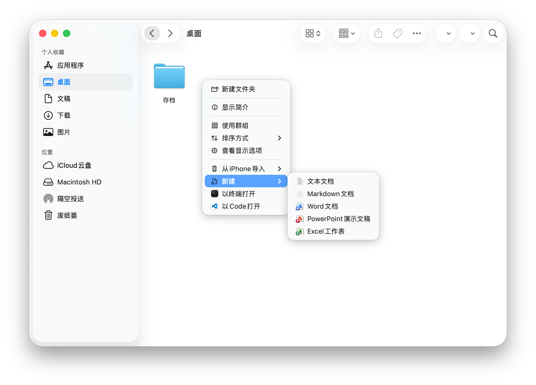Create a new 文本文档
Image resolution: width=536 pixels, height=385 pixels.
coord(333,181)
